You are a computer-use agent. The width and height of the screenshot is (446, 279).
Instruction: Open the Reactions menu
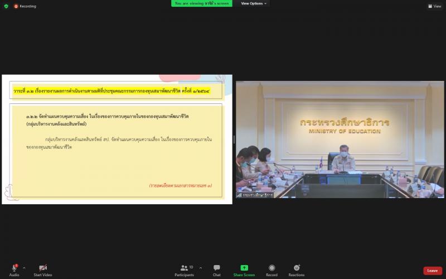297,270
